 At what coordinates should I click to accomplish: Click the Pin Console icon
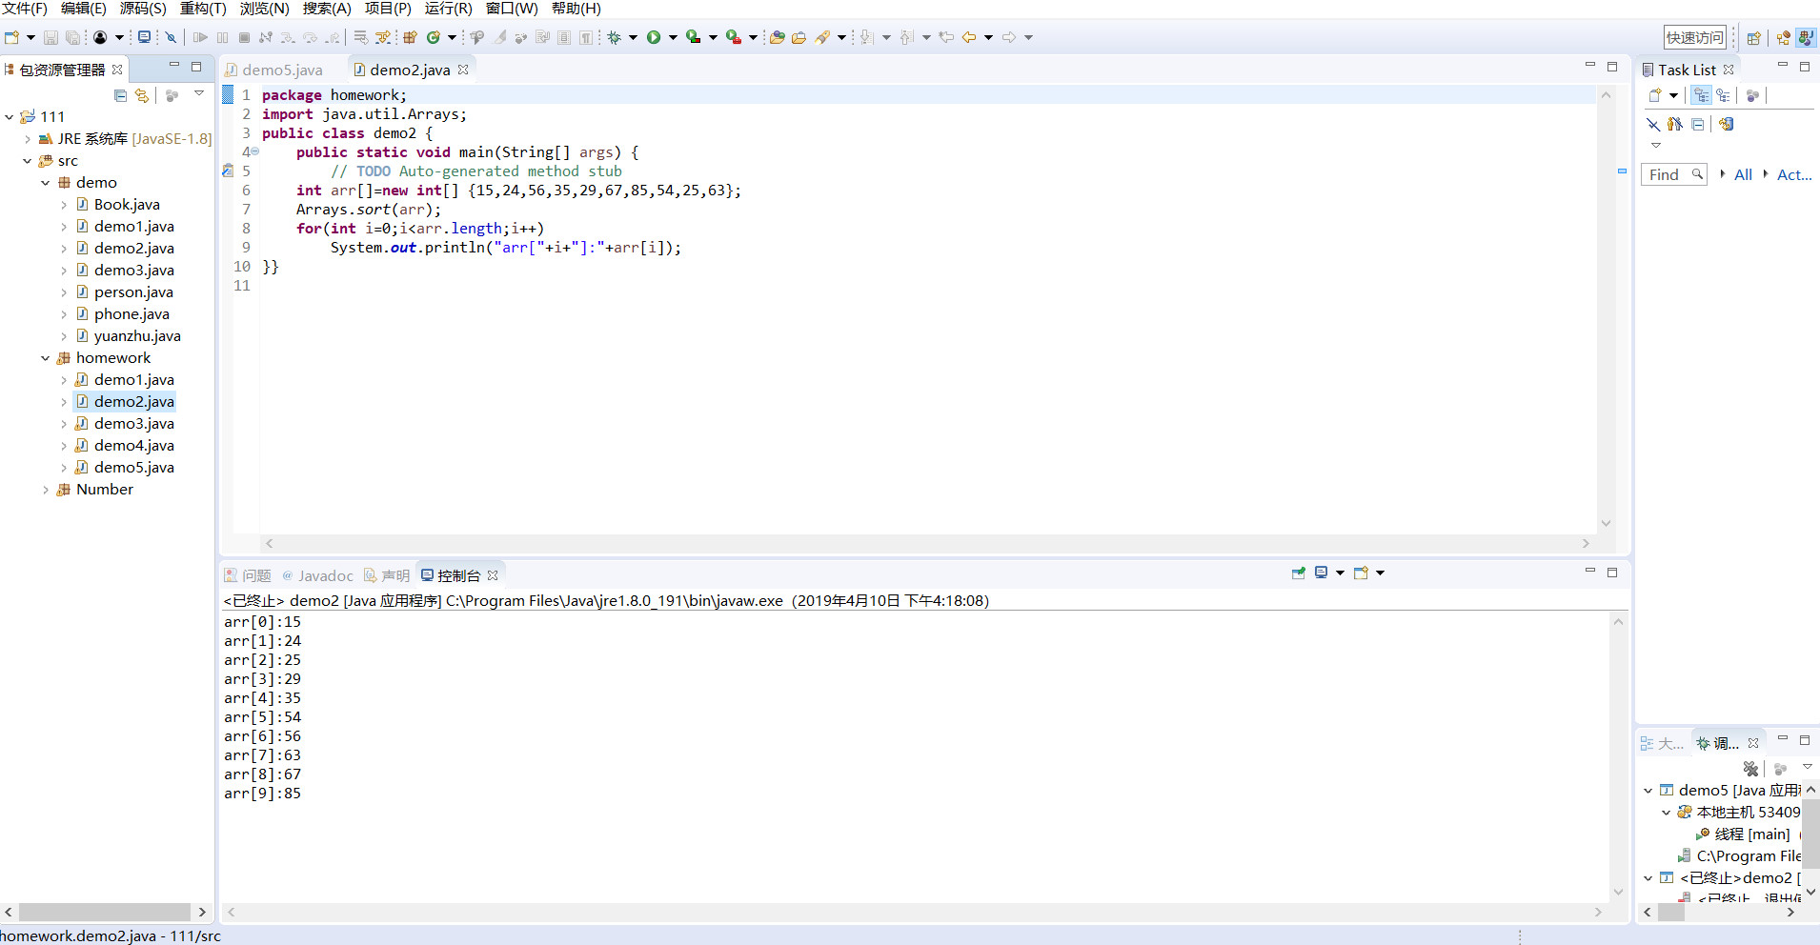(1298, 573)
